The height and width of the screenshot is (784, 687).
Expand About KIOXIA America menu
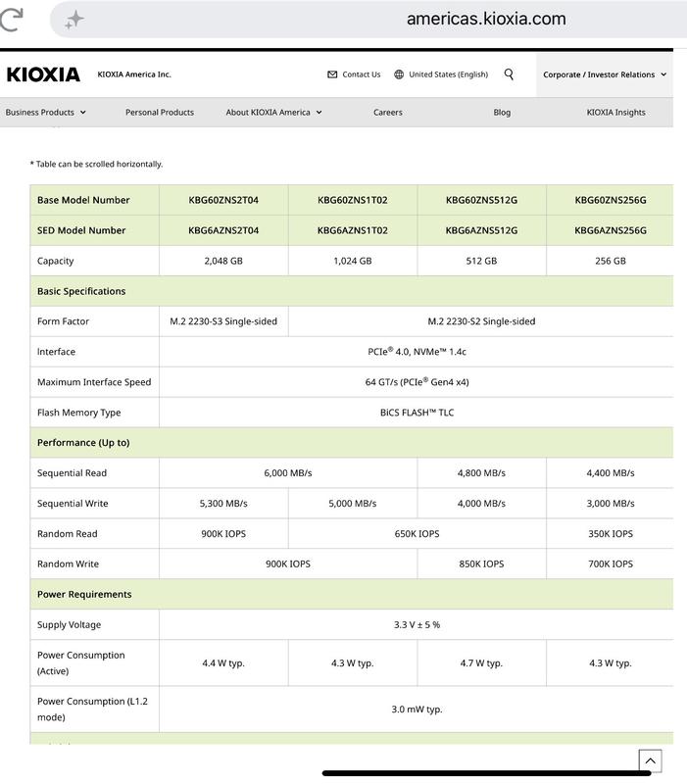pyautogui.click(x=273, y=113)
